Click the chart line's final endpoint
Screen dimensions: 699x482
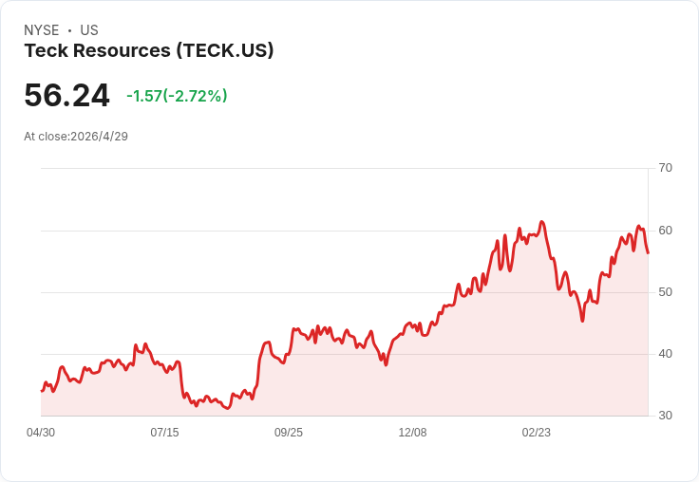648,253
